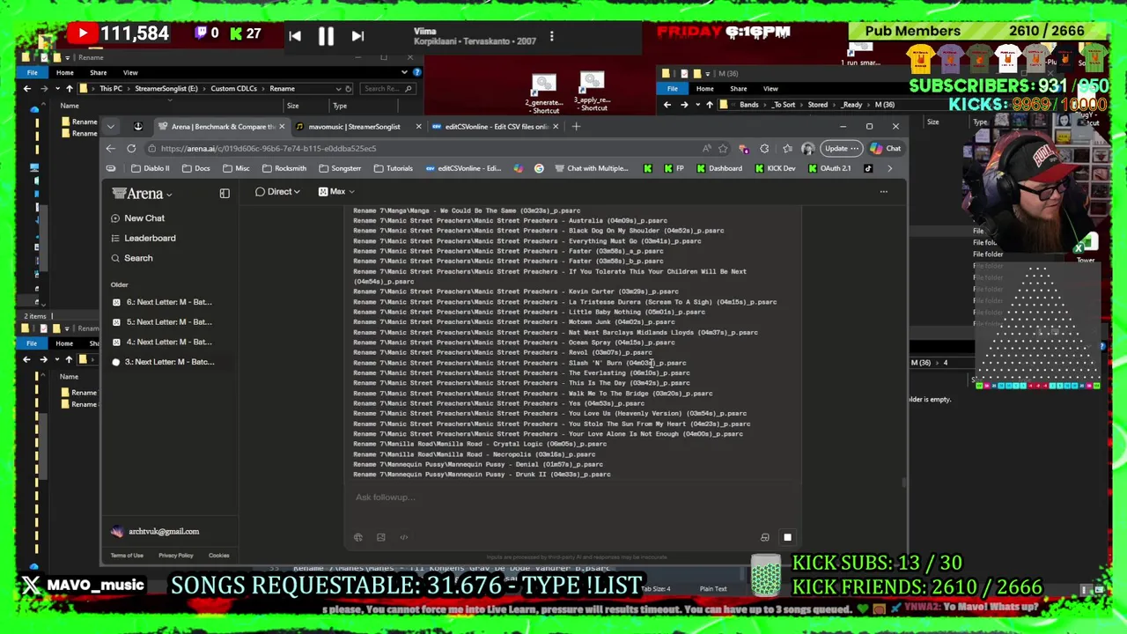Go back in the browser
This screenshot has width=1127, height=634.
110,148
